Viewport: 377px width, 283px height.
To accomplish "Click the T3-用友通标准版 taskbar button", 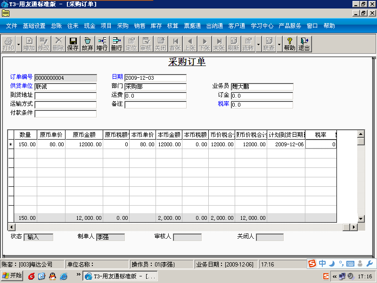I will (x=120, y=276).
